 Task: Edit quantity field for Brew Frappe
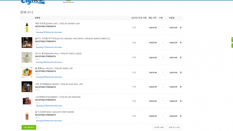pos(163,87)
